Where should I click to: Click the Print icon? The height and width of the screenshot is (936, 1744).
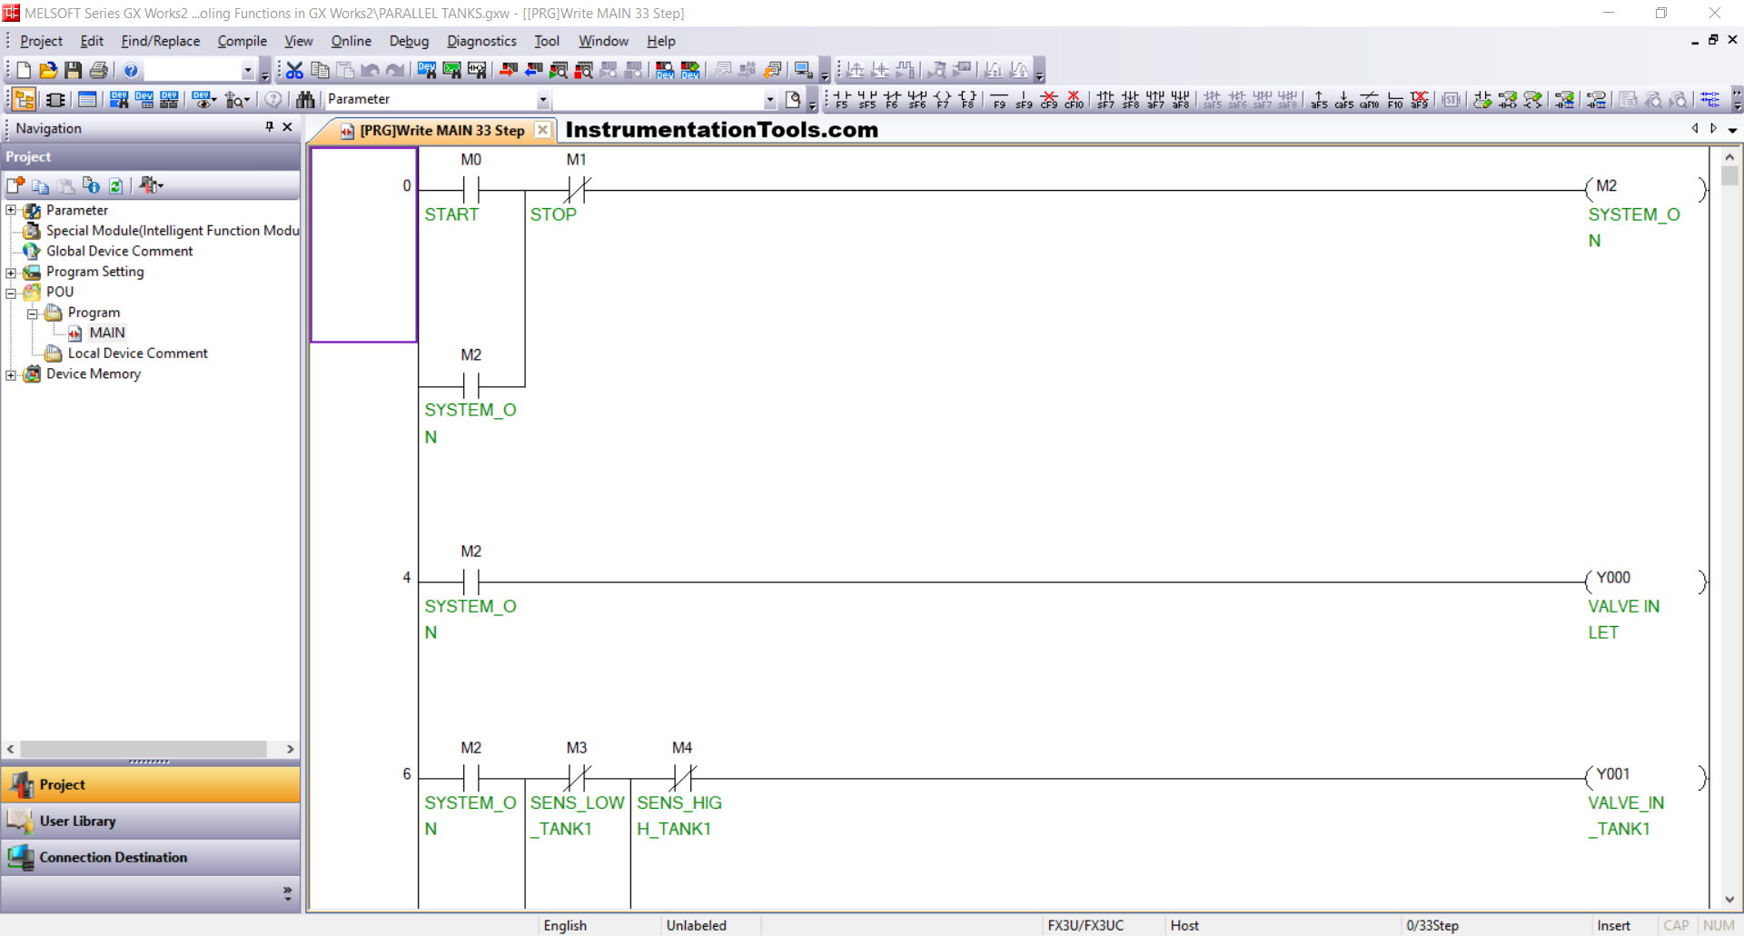coord(99,70)
